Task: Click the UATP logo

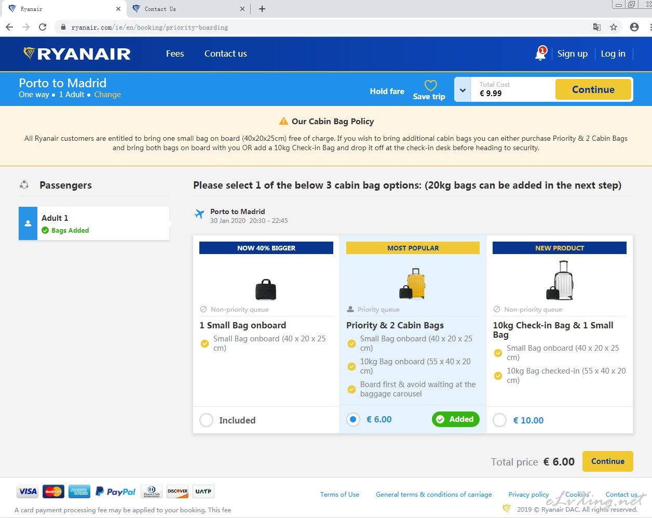Action: [x=203, y=491]
